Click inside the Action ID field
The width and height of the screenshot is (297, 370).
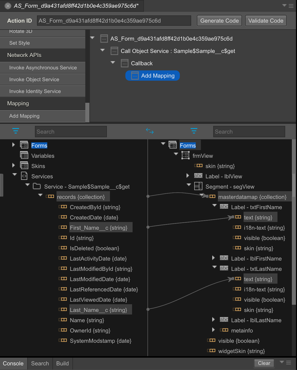[114, 21]
